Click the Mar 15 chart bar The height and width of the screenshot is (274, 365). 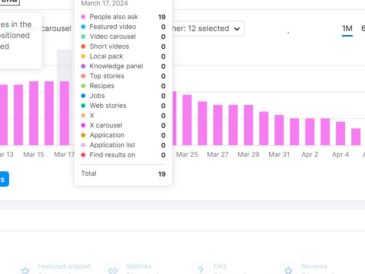point(34,113)
